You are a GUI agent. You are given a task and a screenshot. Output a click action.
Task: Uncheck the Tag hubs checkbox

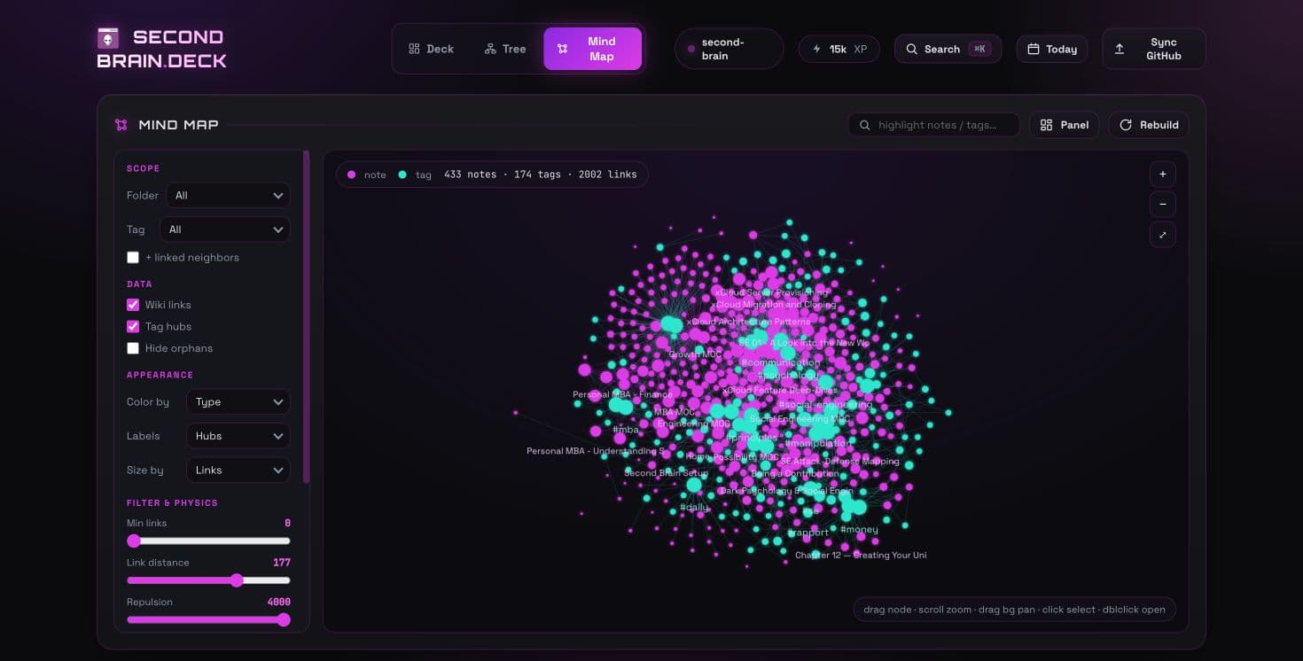point(133,326)
